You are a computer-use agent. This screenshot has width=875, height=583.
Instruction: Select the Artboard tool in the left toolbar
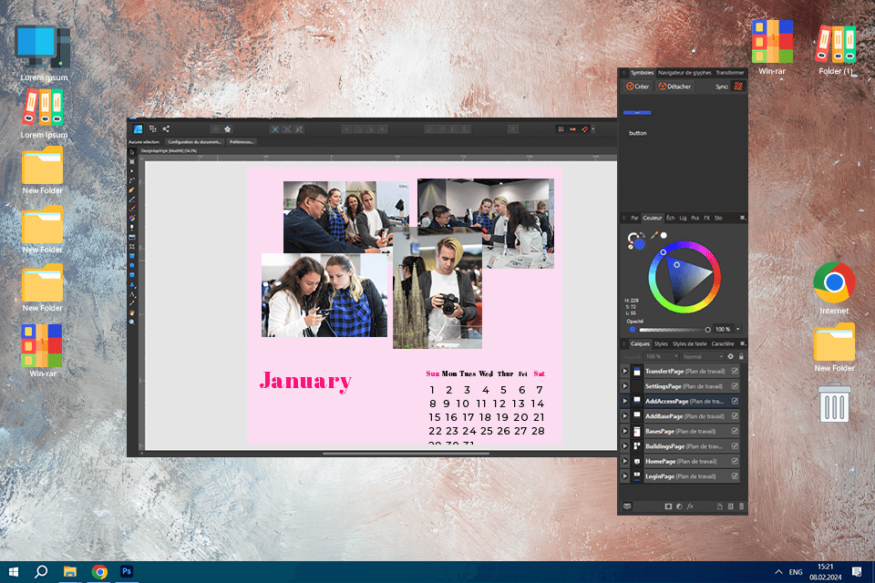[133, 162]
